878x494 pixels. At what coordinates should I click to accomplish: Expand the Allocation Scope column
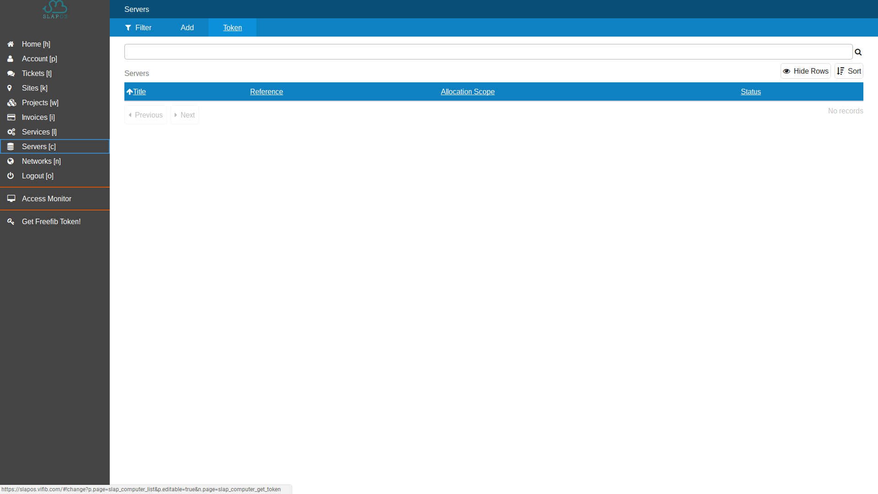click(x=467, y=91)
